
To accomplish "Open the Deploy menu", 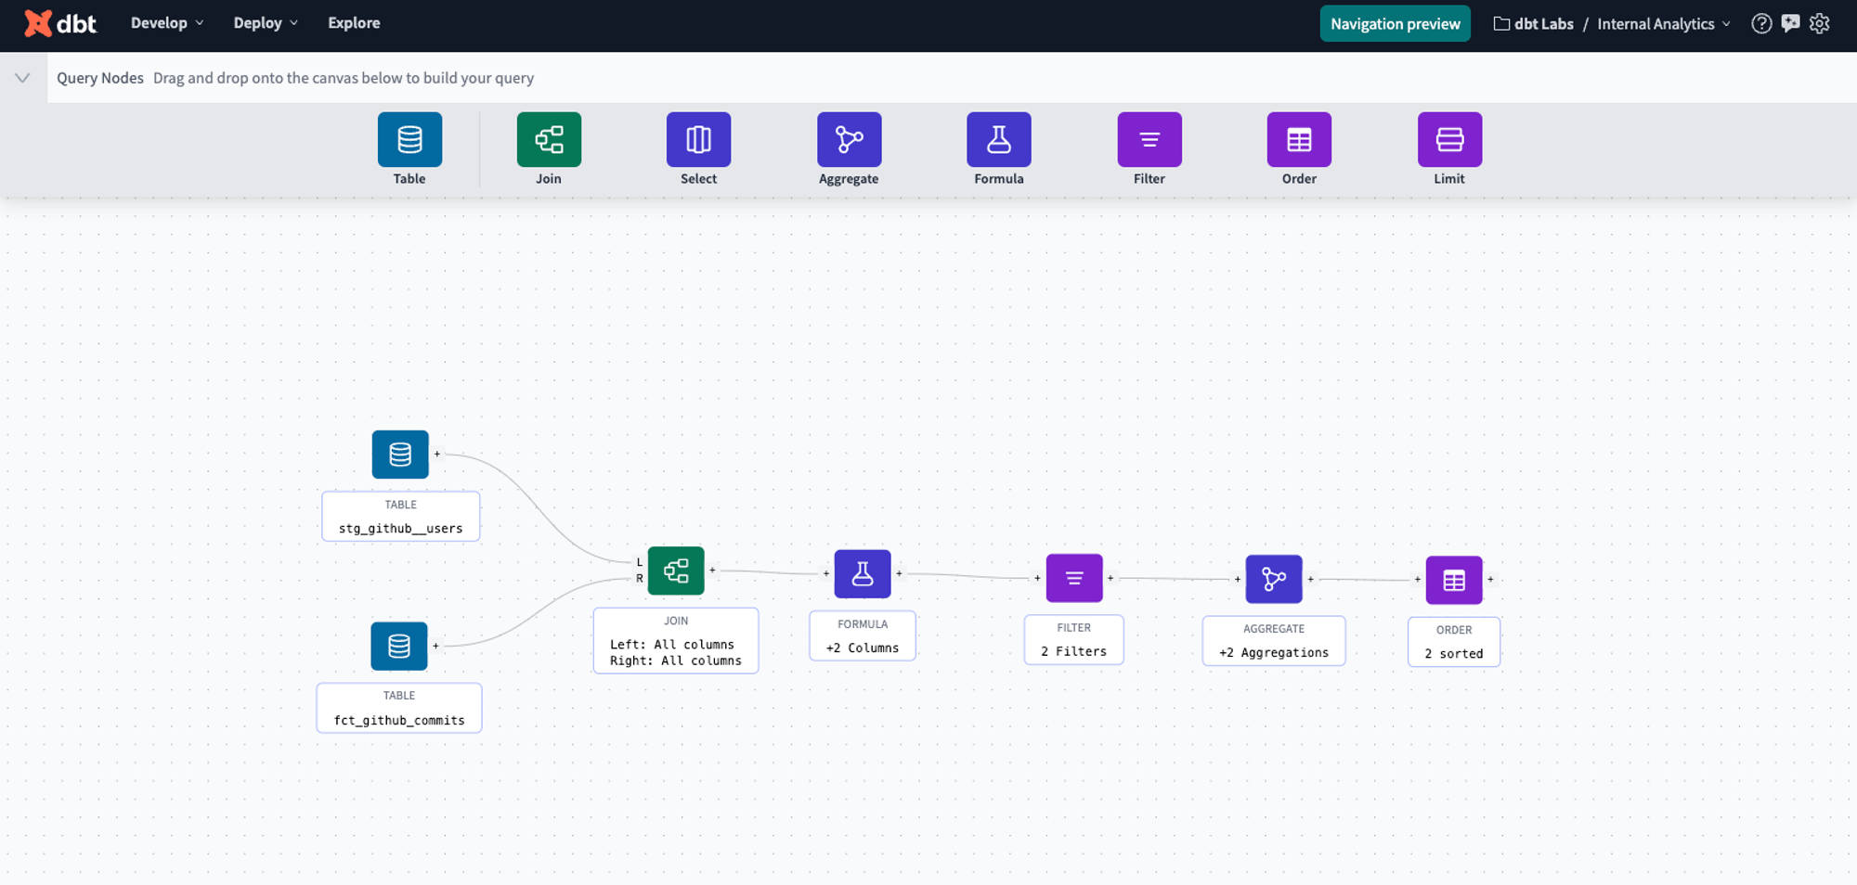I will click(265, 22).
